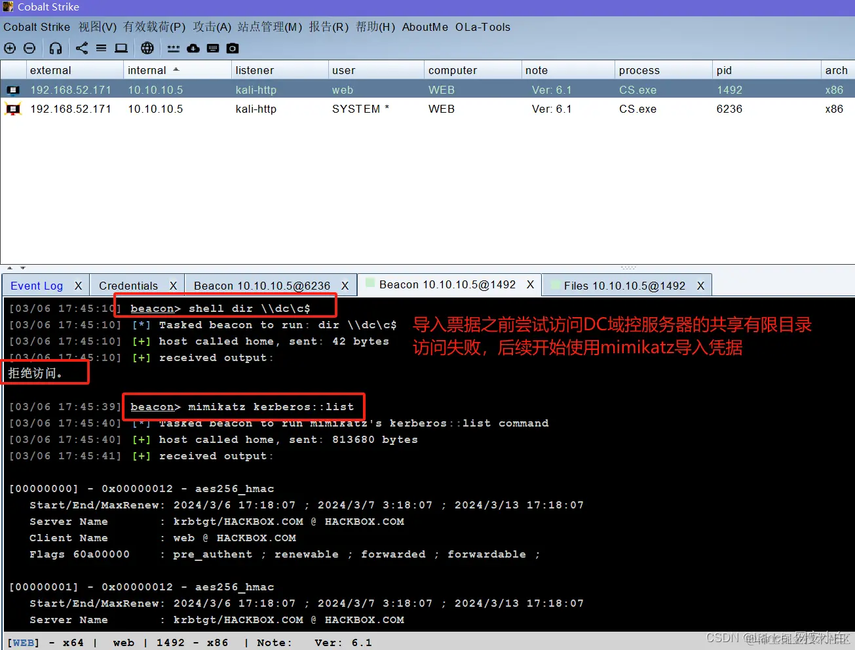This screenshot has width=855, height=650.
Task: Sort sessions by user column
Action: pos(376,70)
